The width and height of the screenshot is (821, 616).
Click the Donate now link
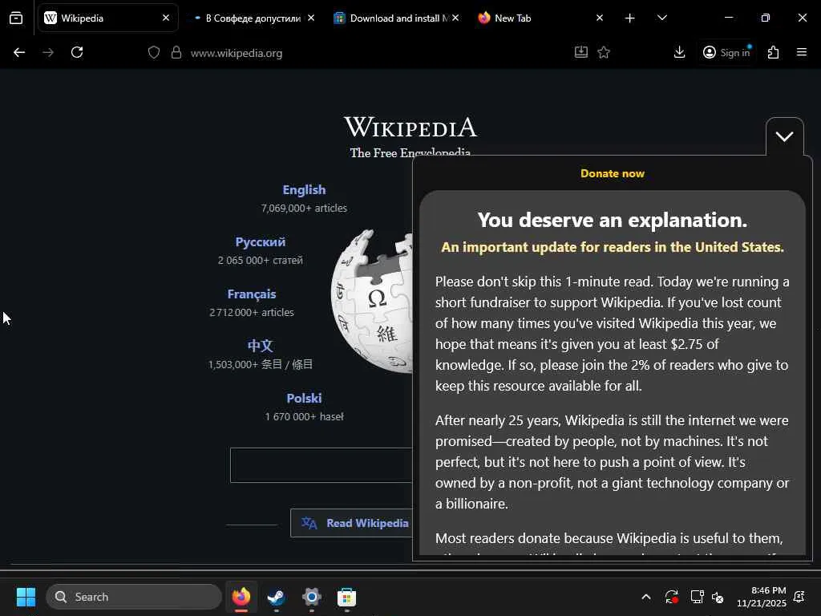[612, 173]
